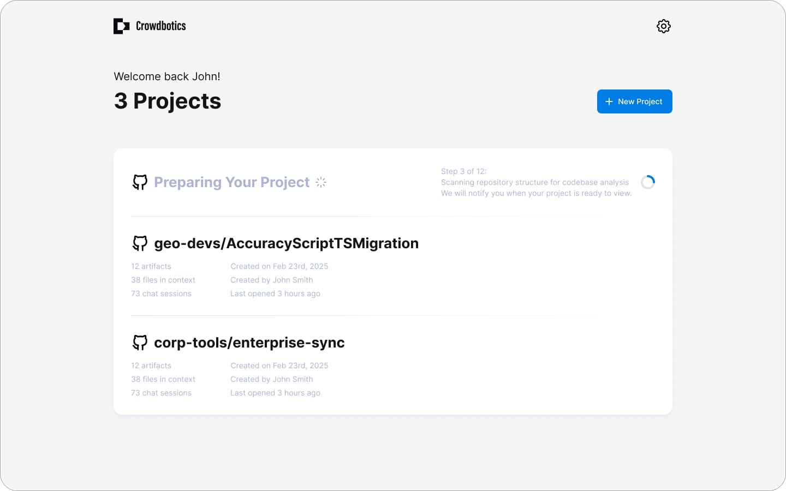Click the Crowdbotics logo icon
This screenshot has width=786, height=491.
(x=121, y=26)
